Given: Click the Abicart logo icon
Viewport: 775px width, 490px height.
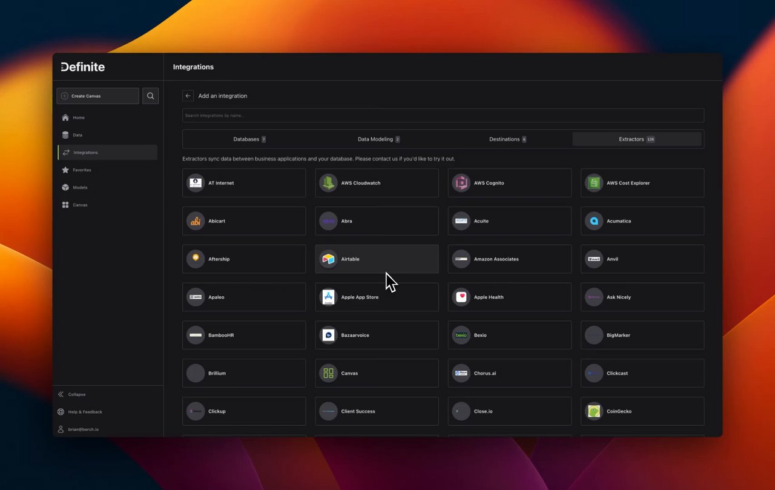Looking at the screenshot, I should tap(196, 221).
